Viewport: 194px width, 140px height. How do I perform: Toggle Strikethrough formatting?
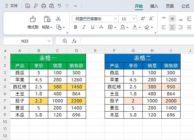101,27
